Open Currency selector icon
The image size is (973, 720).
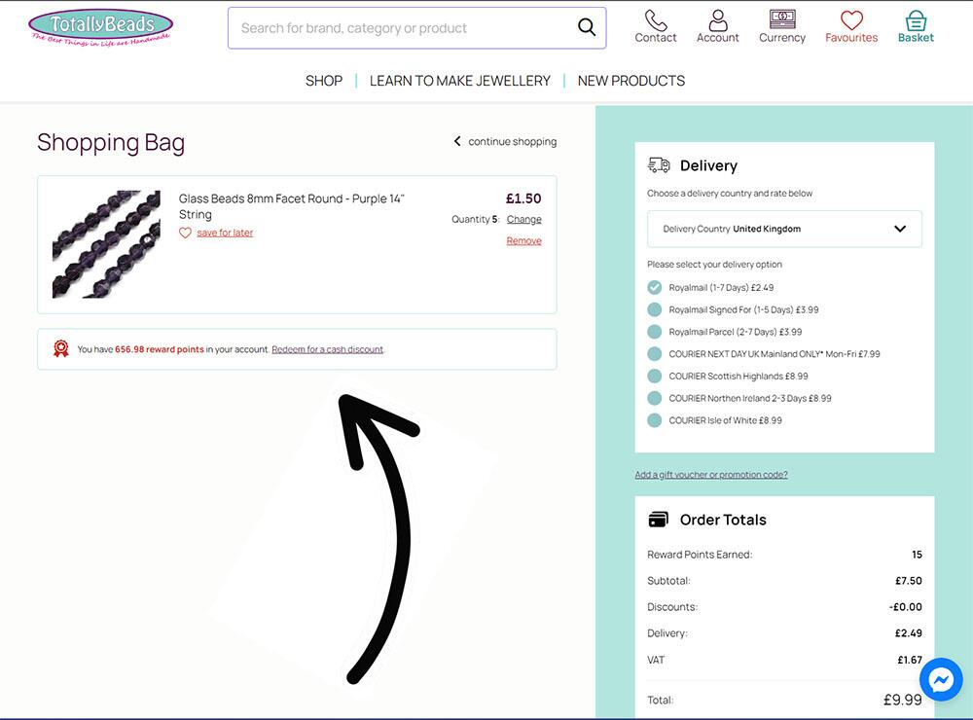click(x=782, y=19)
